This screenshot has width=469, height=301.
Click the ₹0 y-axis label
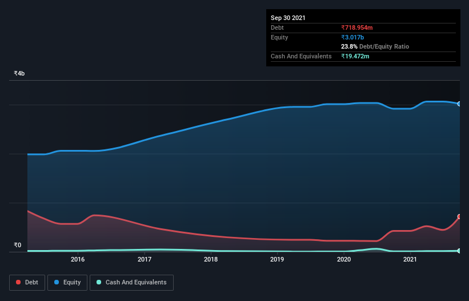(18, 245)
